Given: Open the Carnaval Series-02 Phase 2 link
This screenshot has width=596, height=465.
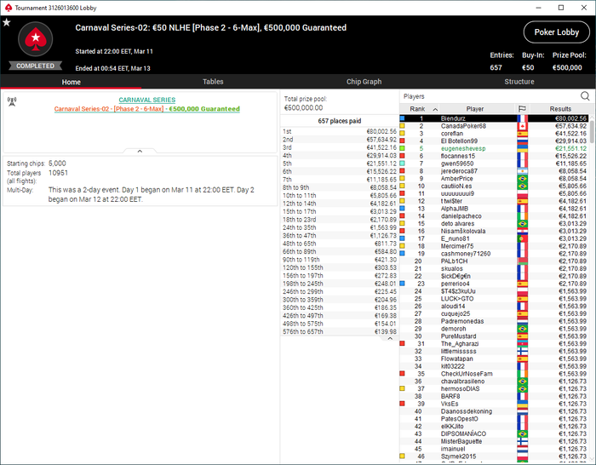Looking at the screenshot, I should click(x=146, y=109).
